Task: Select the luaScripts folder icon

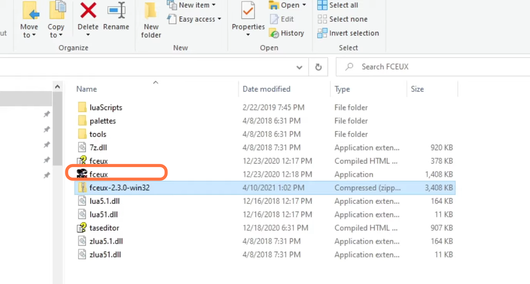Action: [x=82, y=107]
